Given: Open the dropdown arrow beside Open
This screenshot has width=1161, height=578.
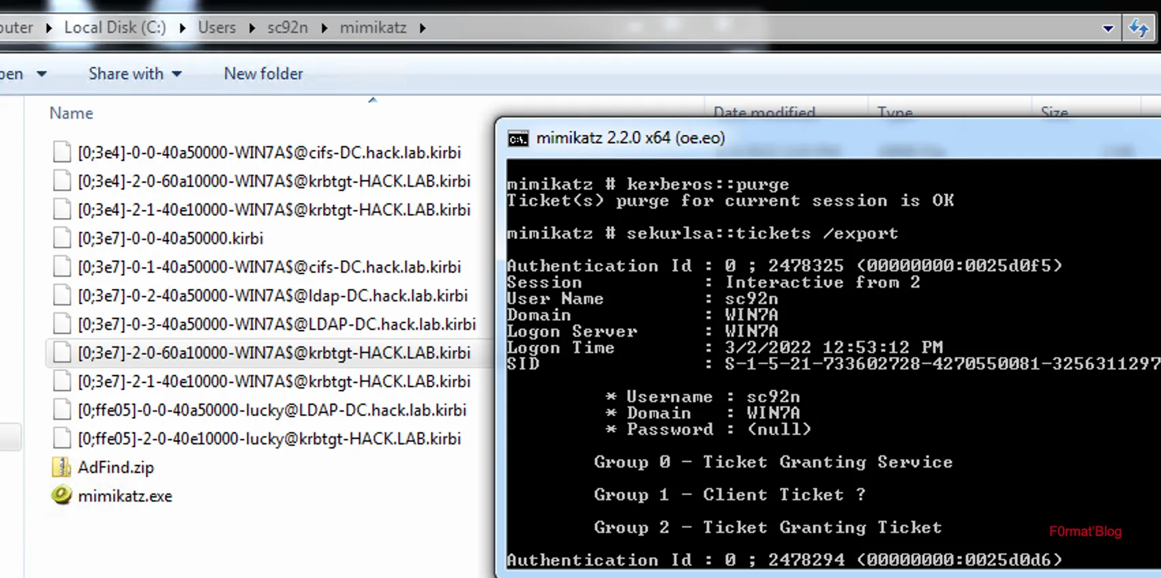Looking at the screenshot, I should (x=42, y=74).
